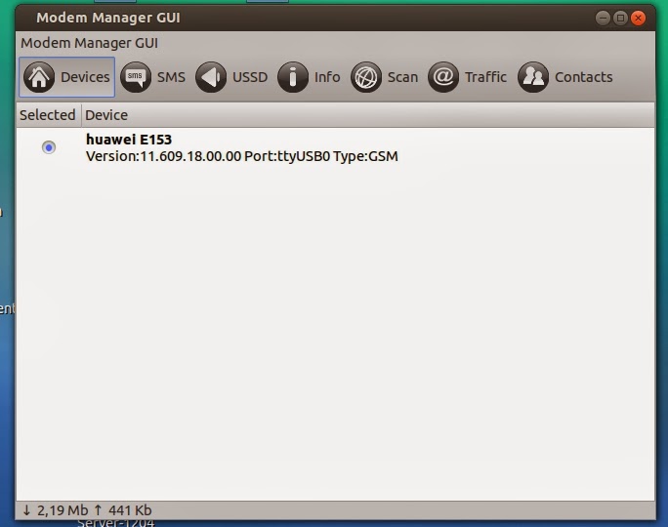668x527 pixels.
Task: Switch to the Scan label
Action: tap(402, 77)
